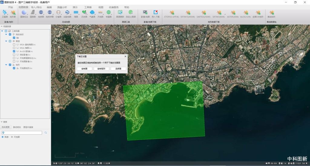Click the 历史图 history imagery icon

pyautogui.click(x=84, y=12)
